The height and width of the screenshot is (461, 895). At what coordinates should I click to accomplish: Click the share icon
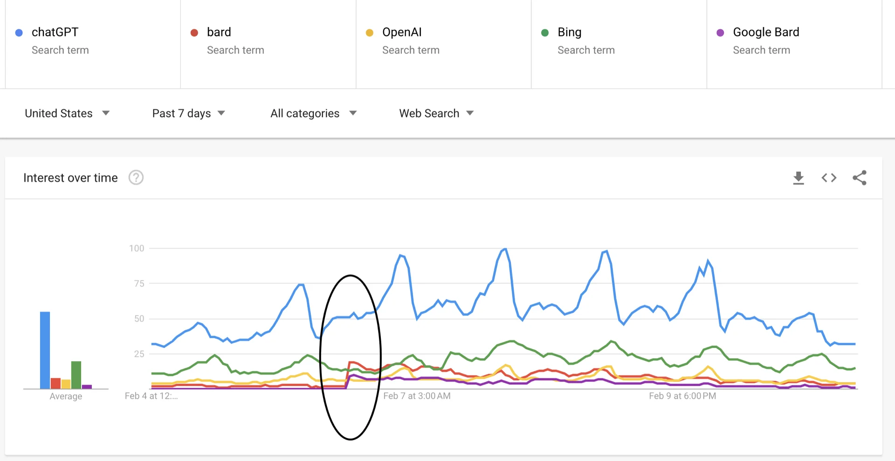coord(859,178)
